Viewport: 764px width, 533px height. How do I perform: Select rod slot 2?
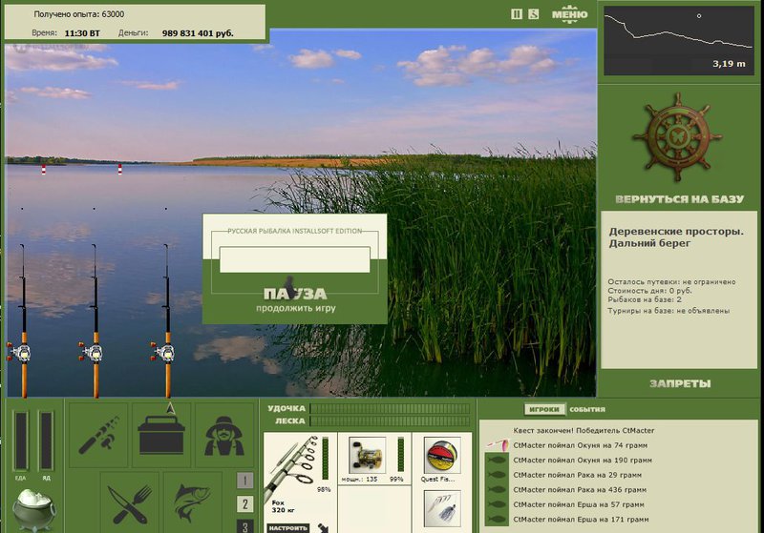(x=245, y=504)
